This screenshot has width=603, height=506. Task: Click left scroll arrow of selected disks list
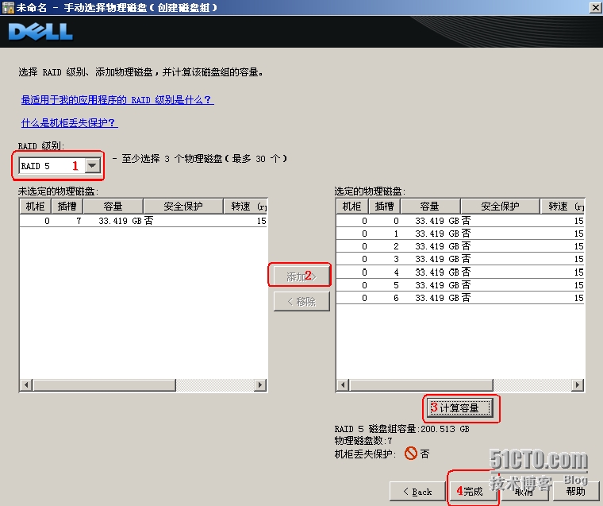pos(343,384)
